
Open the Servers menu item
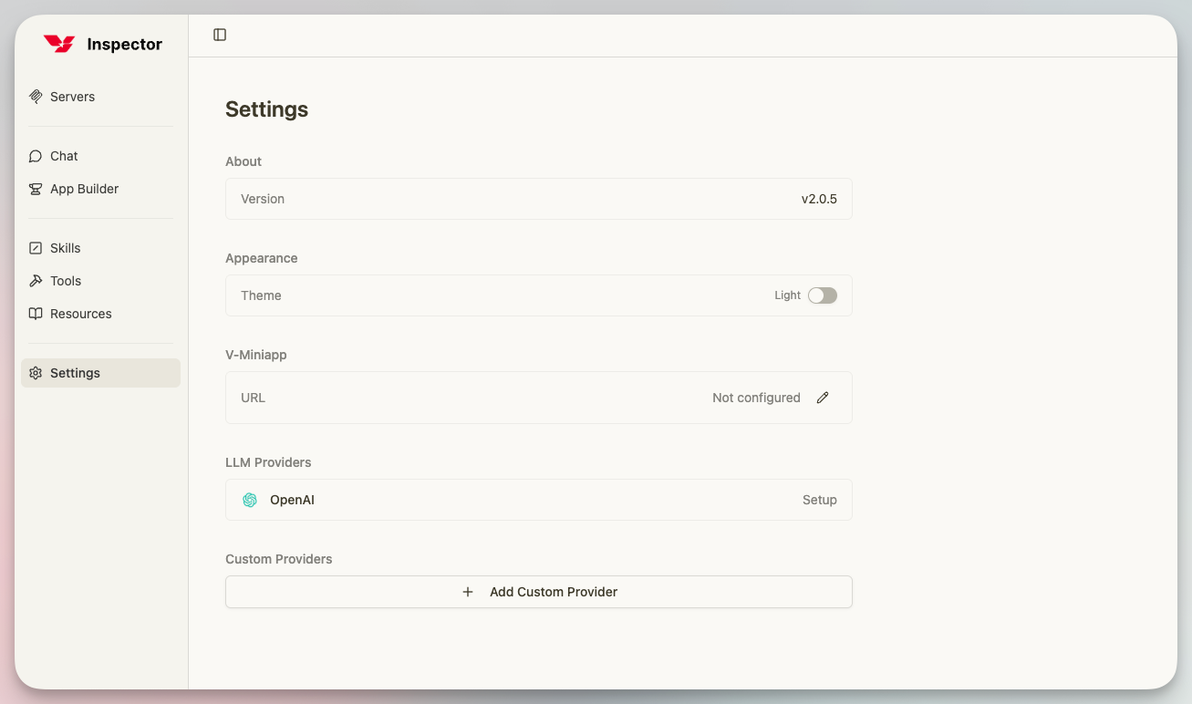click(x=100, y=97)
